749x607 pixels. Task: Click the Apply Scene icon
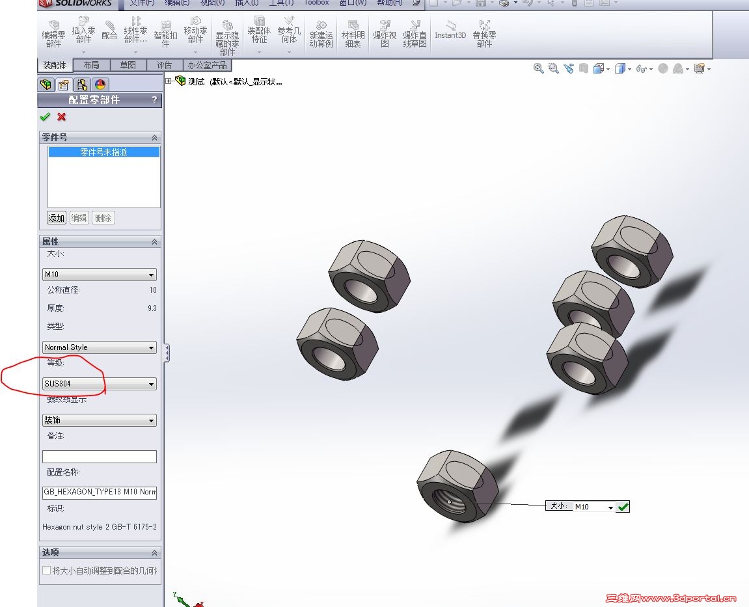pyautogui.click(x=678, y=68)
